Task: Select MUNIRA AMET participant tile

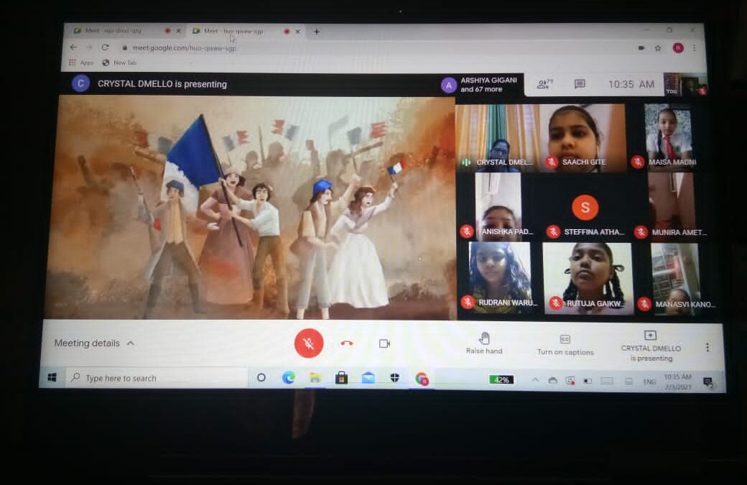Action: [672, 206]
